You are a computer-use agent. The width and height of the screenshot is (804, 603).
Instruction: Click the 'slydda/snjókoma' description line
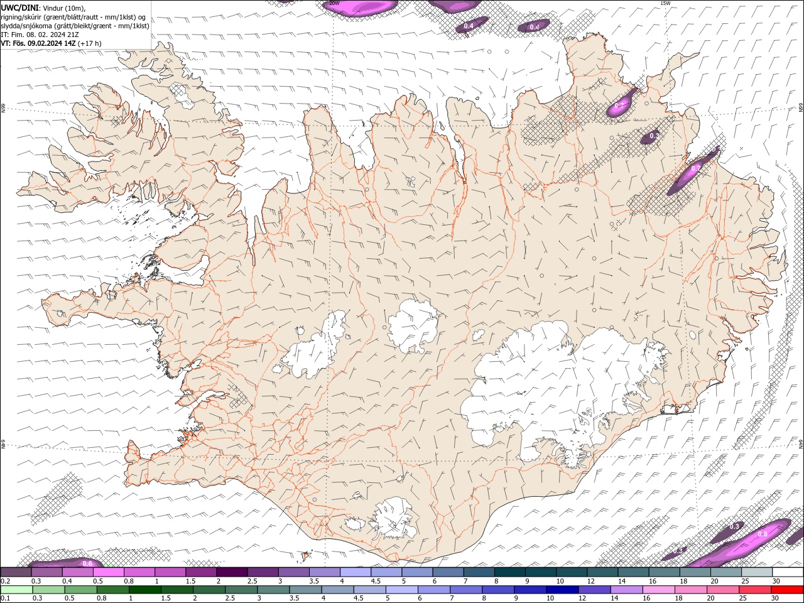point(75,26)
